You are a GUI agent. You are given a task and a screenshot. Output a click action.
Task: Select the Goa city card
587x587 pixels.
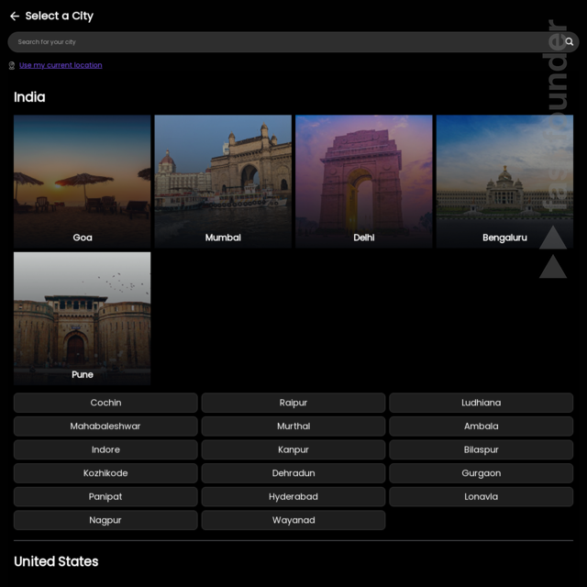[x=83, y=181]
